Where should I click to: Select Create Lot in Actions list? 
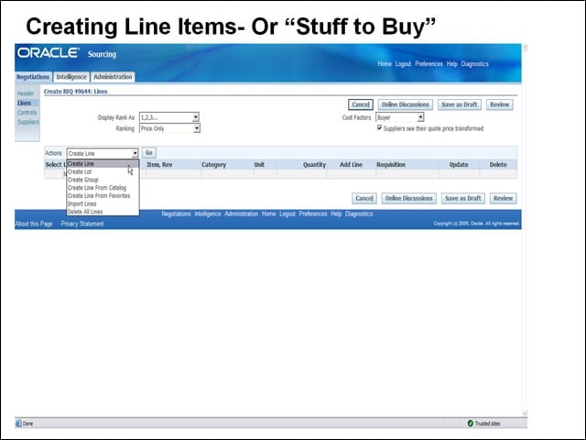pos(103,171)
